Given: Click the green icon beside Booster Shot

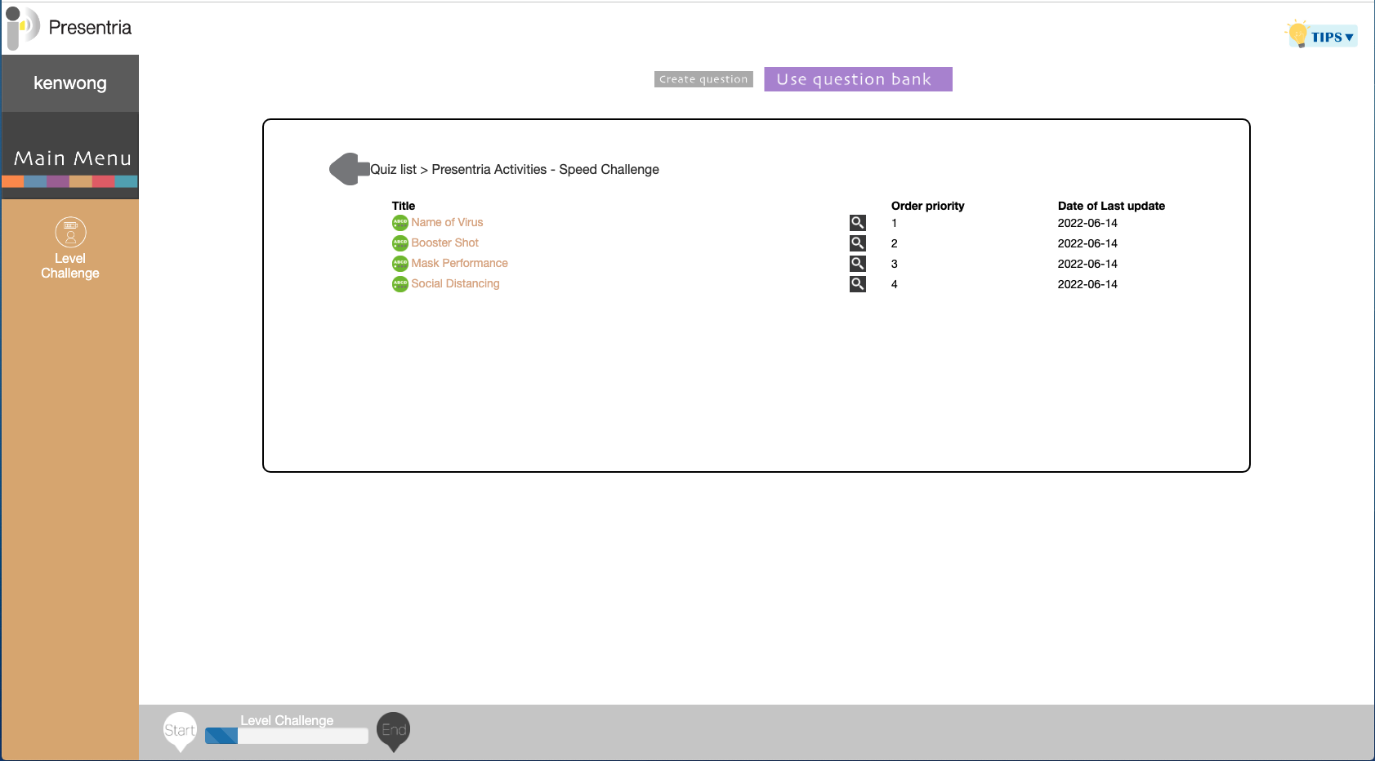Looking at the screenshot, I should pos(400,243).
